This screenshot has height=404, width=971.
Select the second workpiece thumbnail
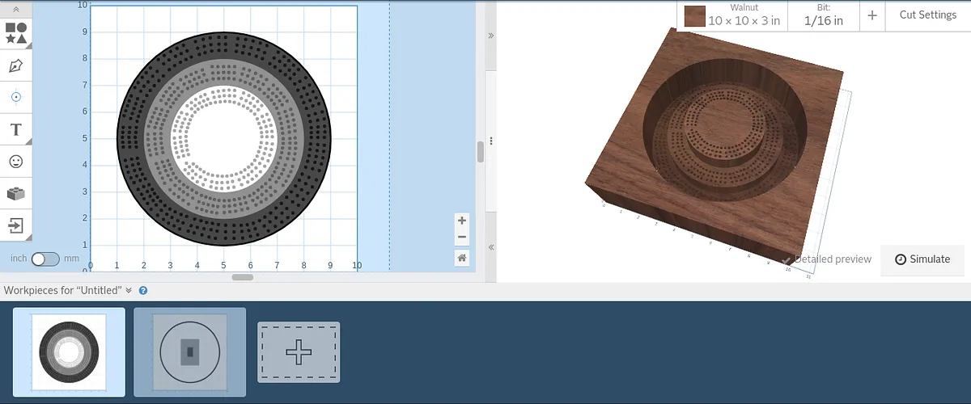(190, 352)
